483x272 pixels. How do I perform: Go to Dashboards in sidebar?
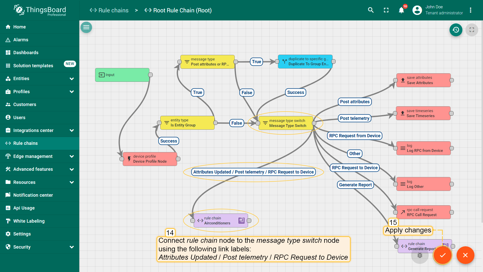pyautogui.click(x=26, y=53)
